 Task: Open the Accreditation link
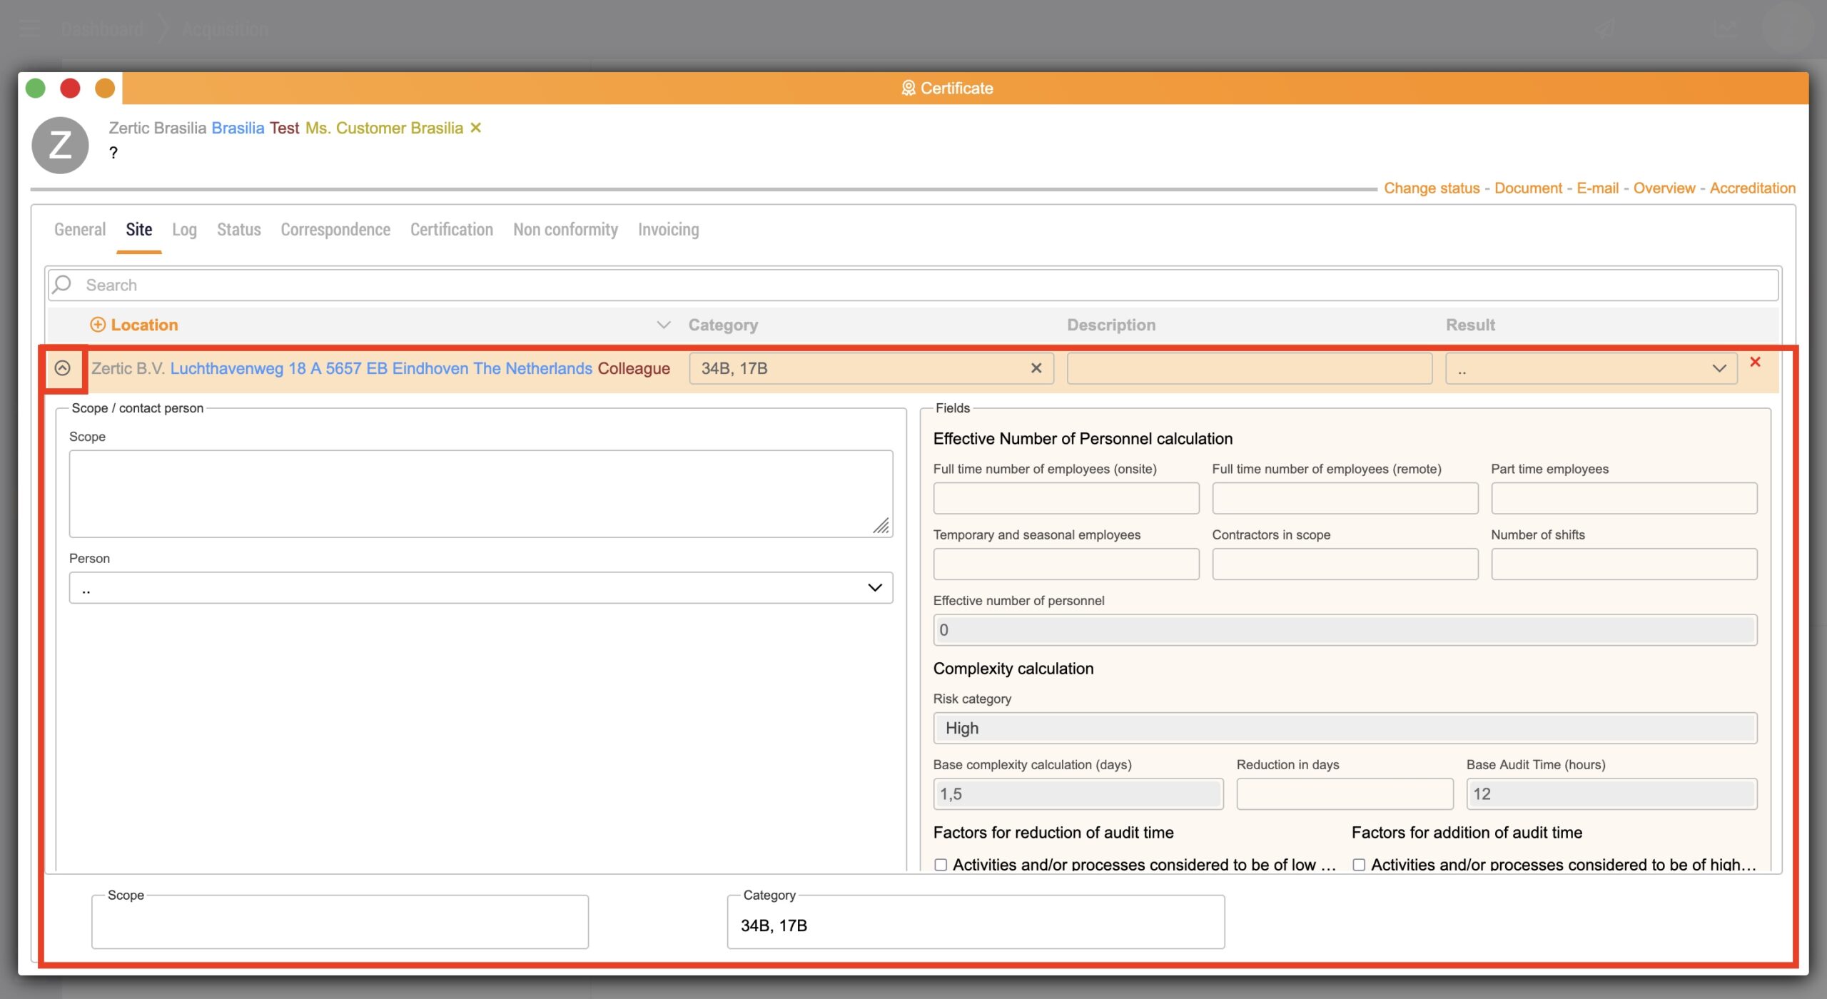(1752, 188)
